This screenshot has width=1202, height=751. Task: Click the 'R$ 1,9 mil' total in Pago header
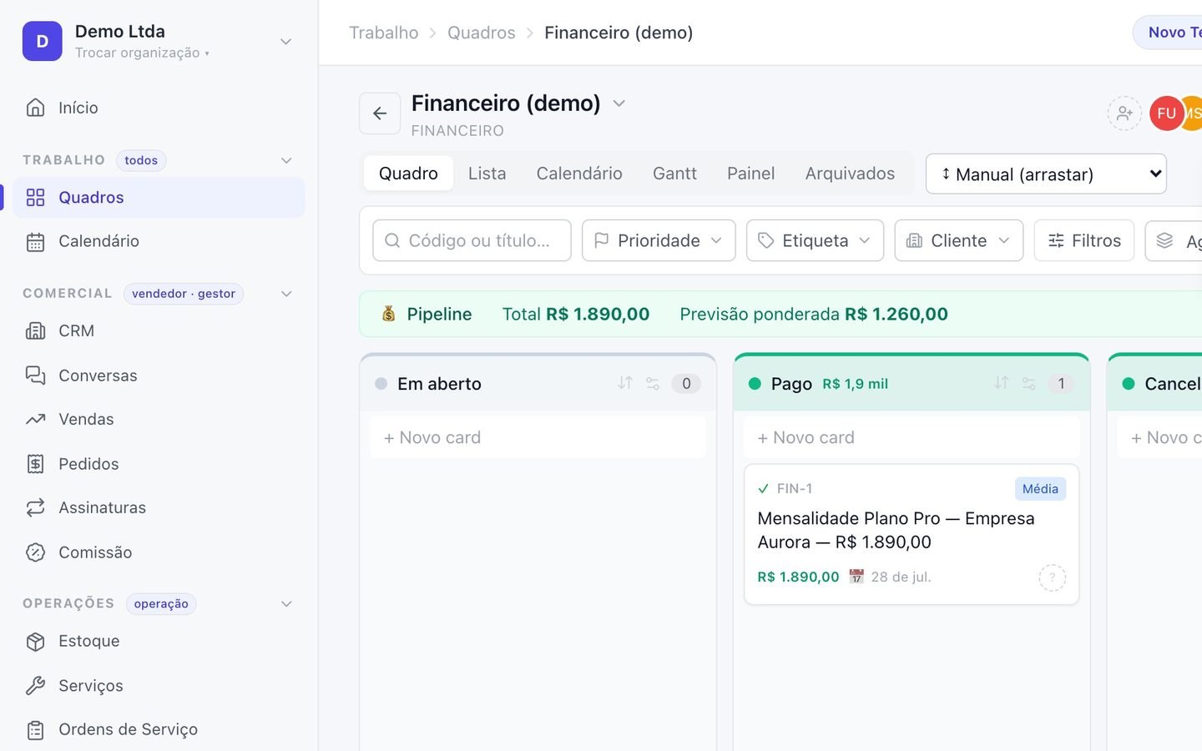pyautogui.click(x=855, y=384)
